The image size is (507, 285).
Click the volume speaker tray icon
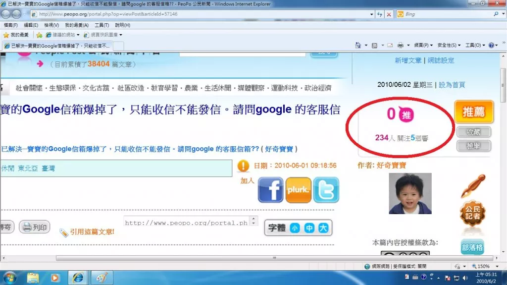tap(465, 278)
